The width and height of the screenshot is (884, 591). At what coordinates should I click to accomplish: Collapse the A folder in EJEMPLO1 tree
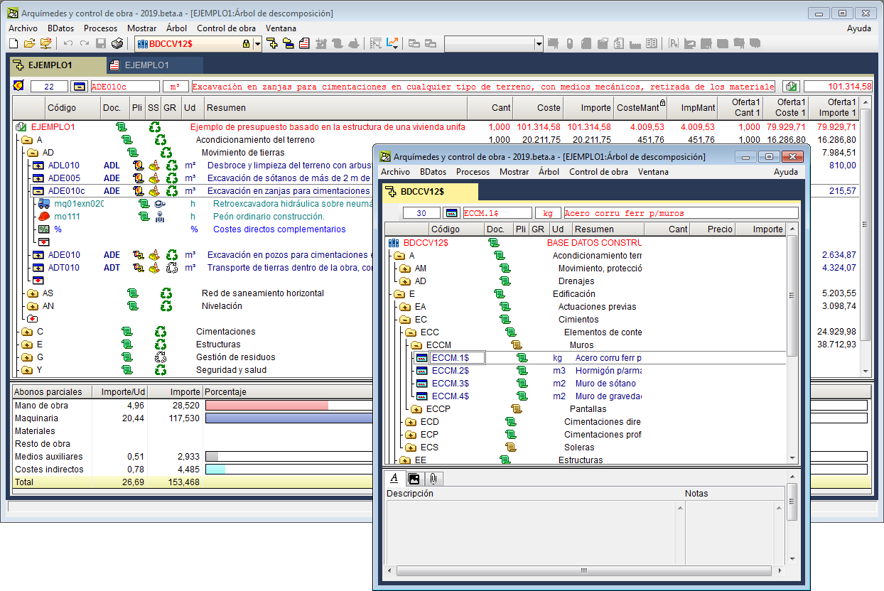point(26,140)
